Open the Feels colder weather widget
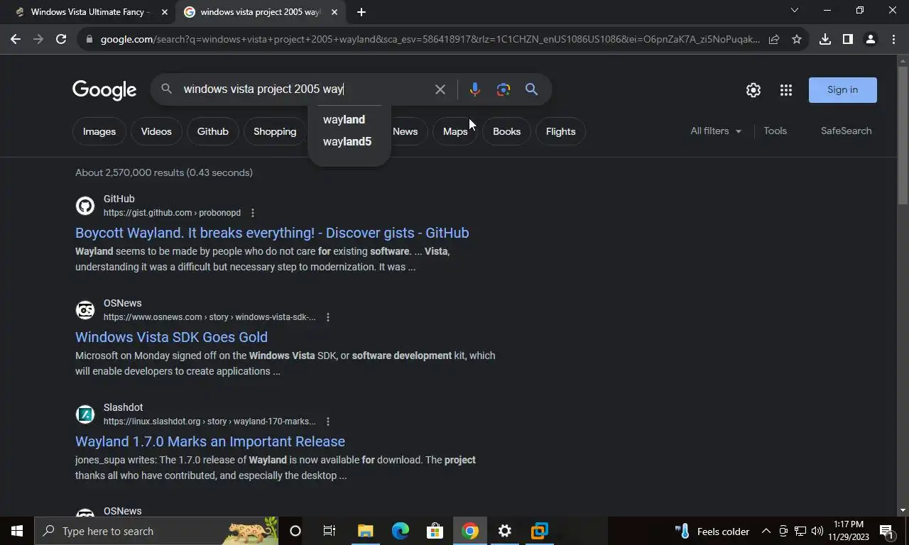The height and width of the screenshot is (545, 909). click(x=712, y=531)
